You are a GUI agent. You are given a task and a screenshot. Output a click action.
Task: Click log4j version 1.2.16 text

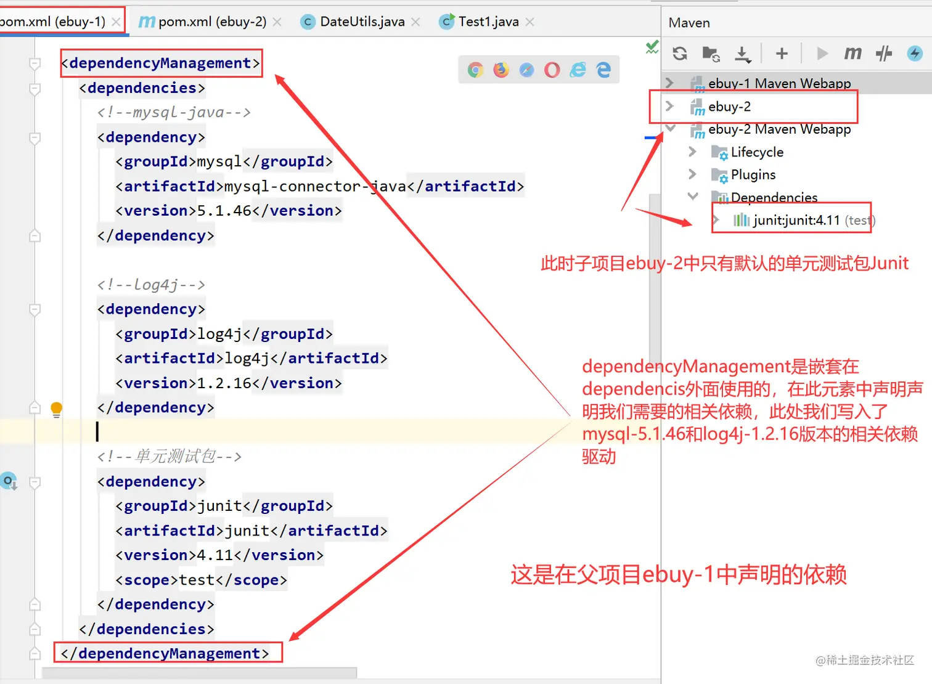point(224,383)
